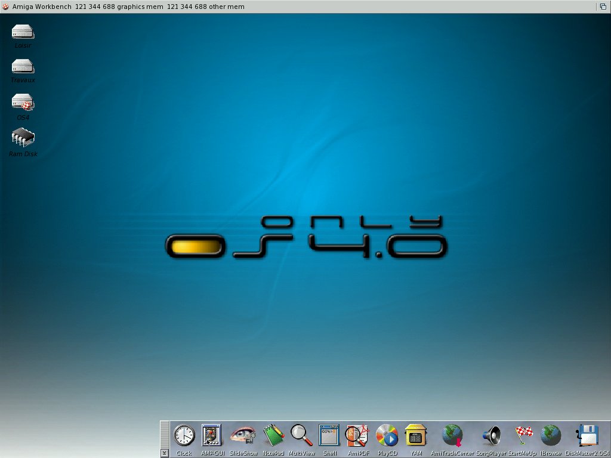Open NotePad in the dock

pyautogui.click(x=273, y=435)
